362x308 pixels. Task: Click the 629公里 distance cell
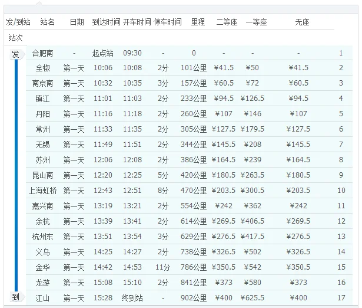(x=194, y=237)
